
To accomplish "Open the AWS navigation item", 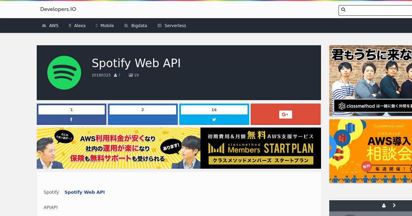I will pyautogui.click(x=50, y=26).
